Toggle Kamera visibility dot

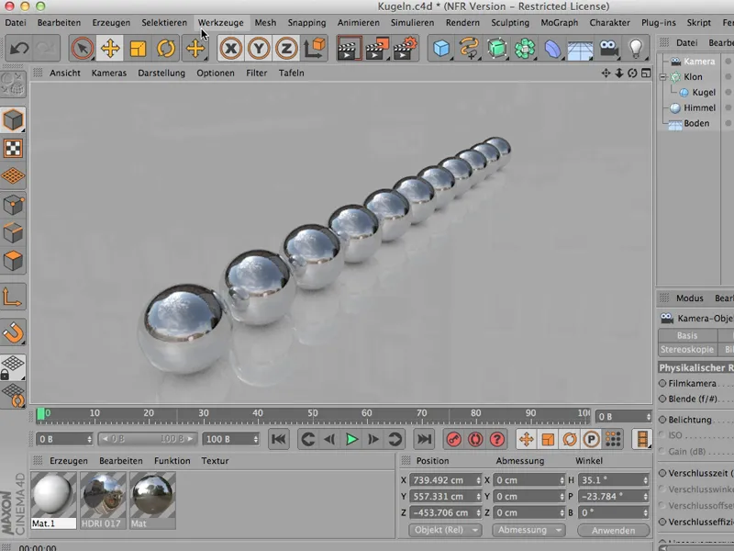(x=728, y=62)
